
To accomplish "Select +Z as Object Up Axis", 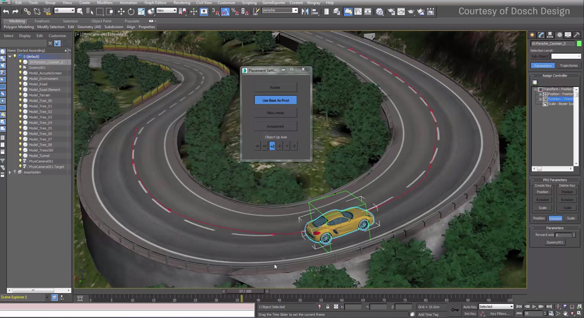I will point(272,146).
